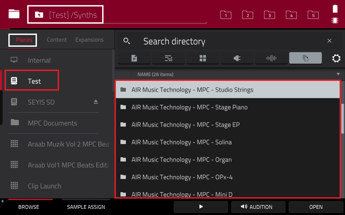Click the grid icon beside Clip Launch
This screenshot has width=345, height=215.
pos(14,185)
